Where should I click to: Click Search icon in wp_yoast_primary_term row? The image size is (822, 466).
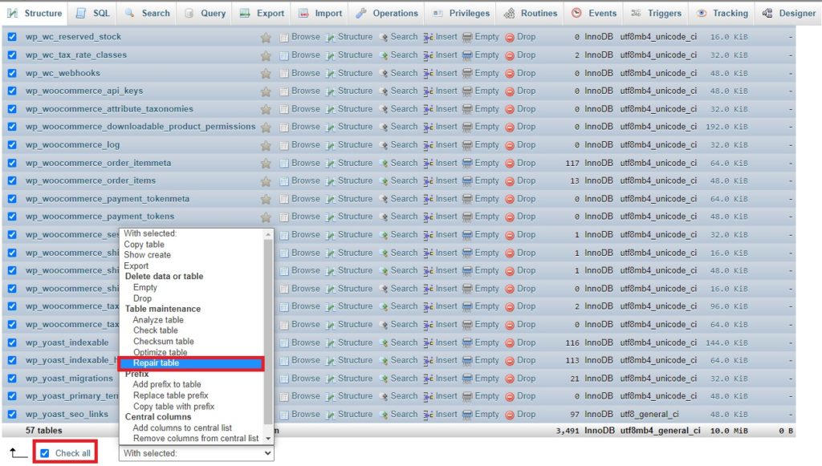tap(384, 396)
